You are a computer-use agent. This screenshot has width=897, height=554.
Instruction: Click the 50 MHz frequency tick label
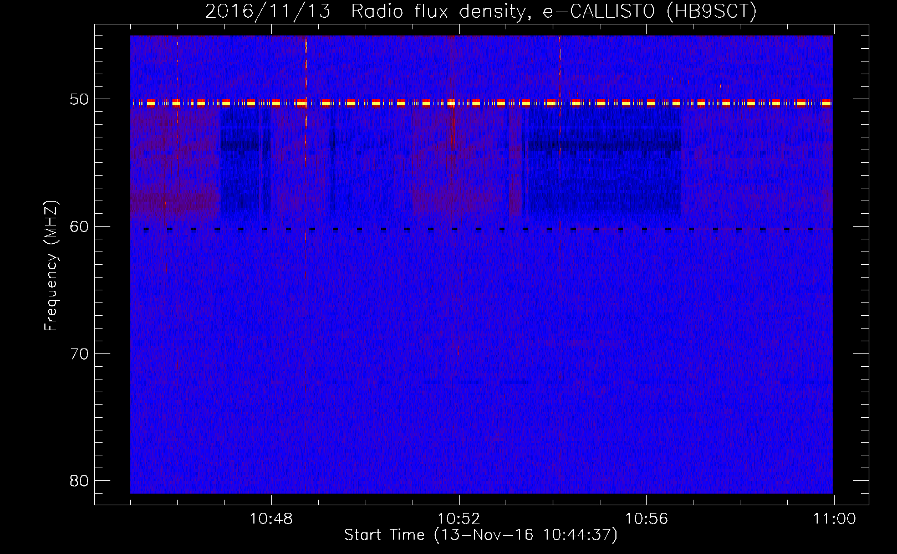coord(80,100)
